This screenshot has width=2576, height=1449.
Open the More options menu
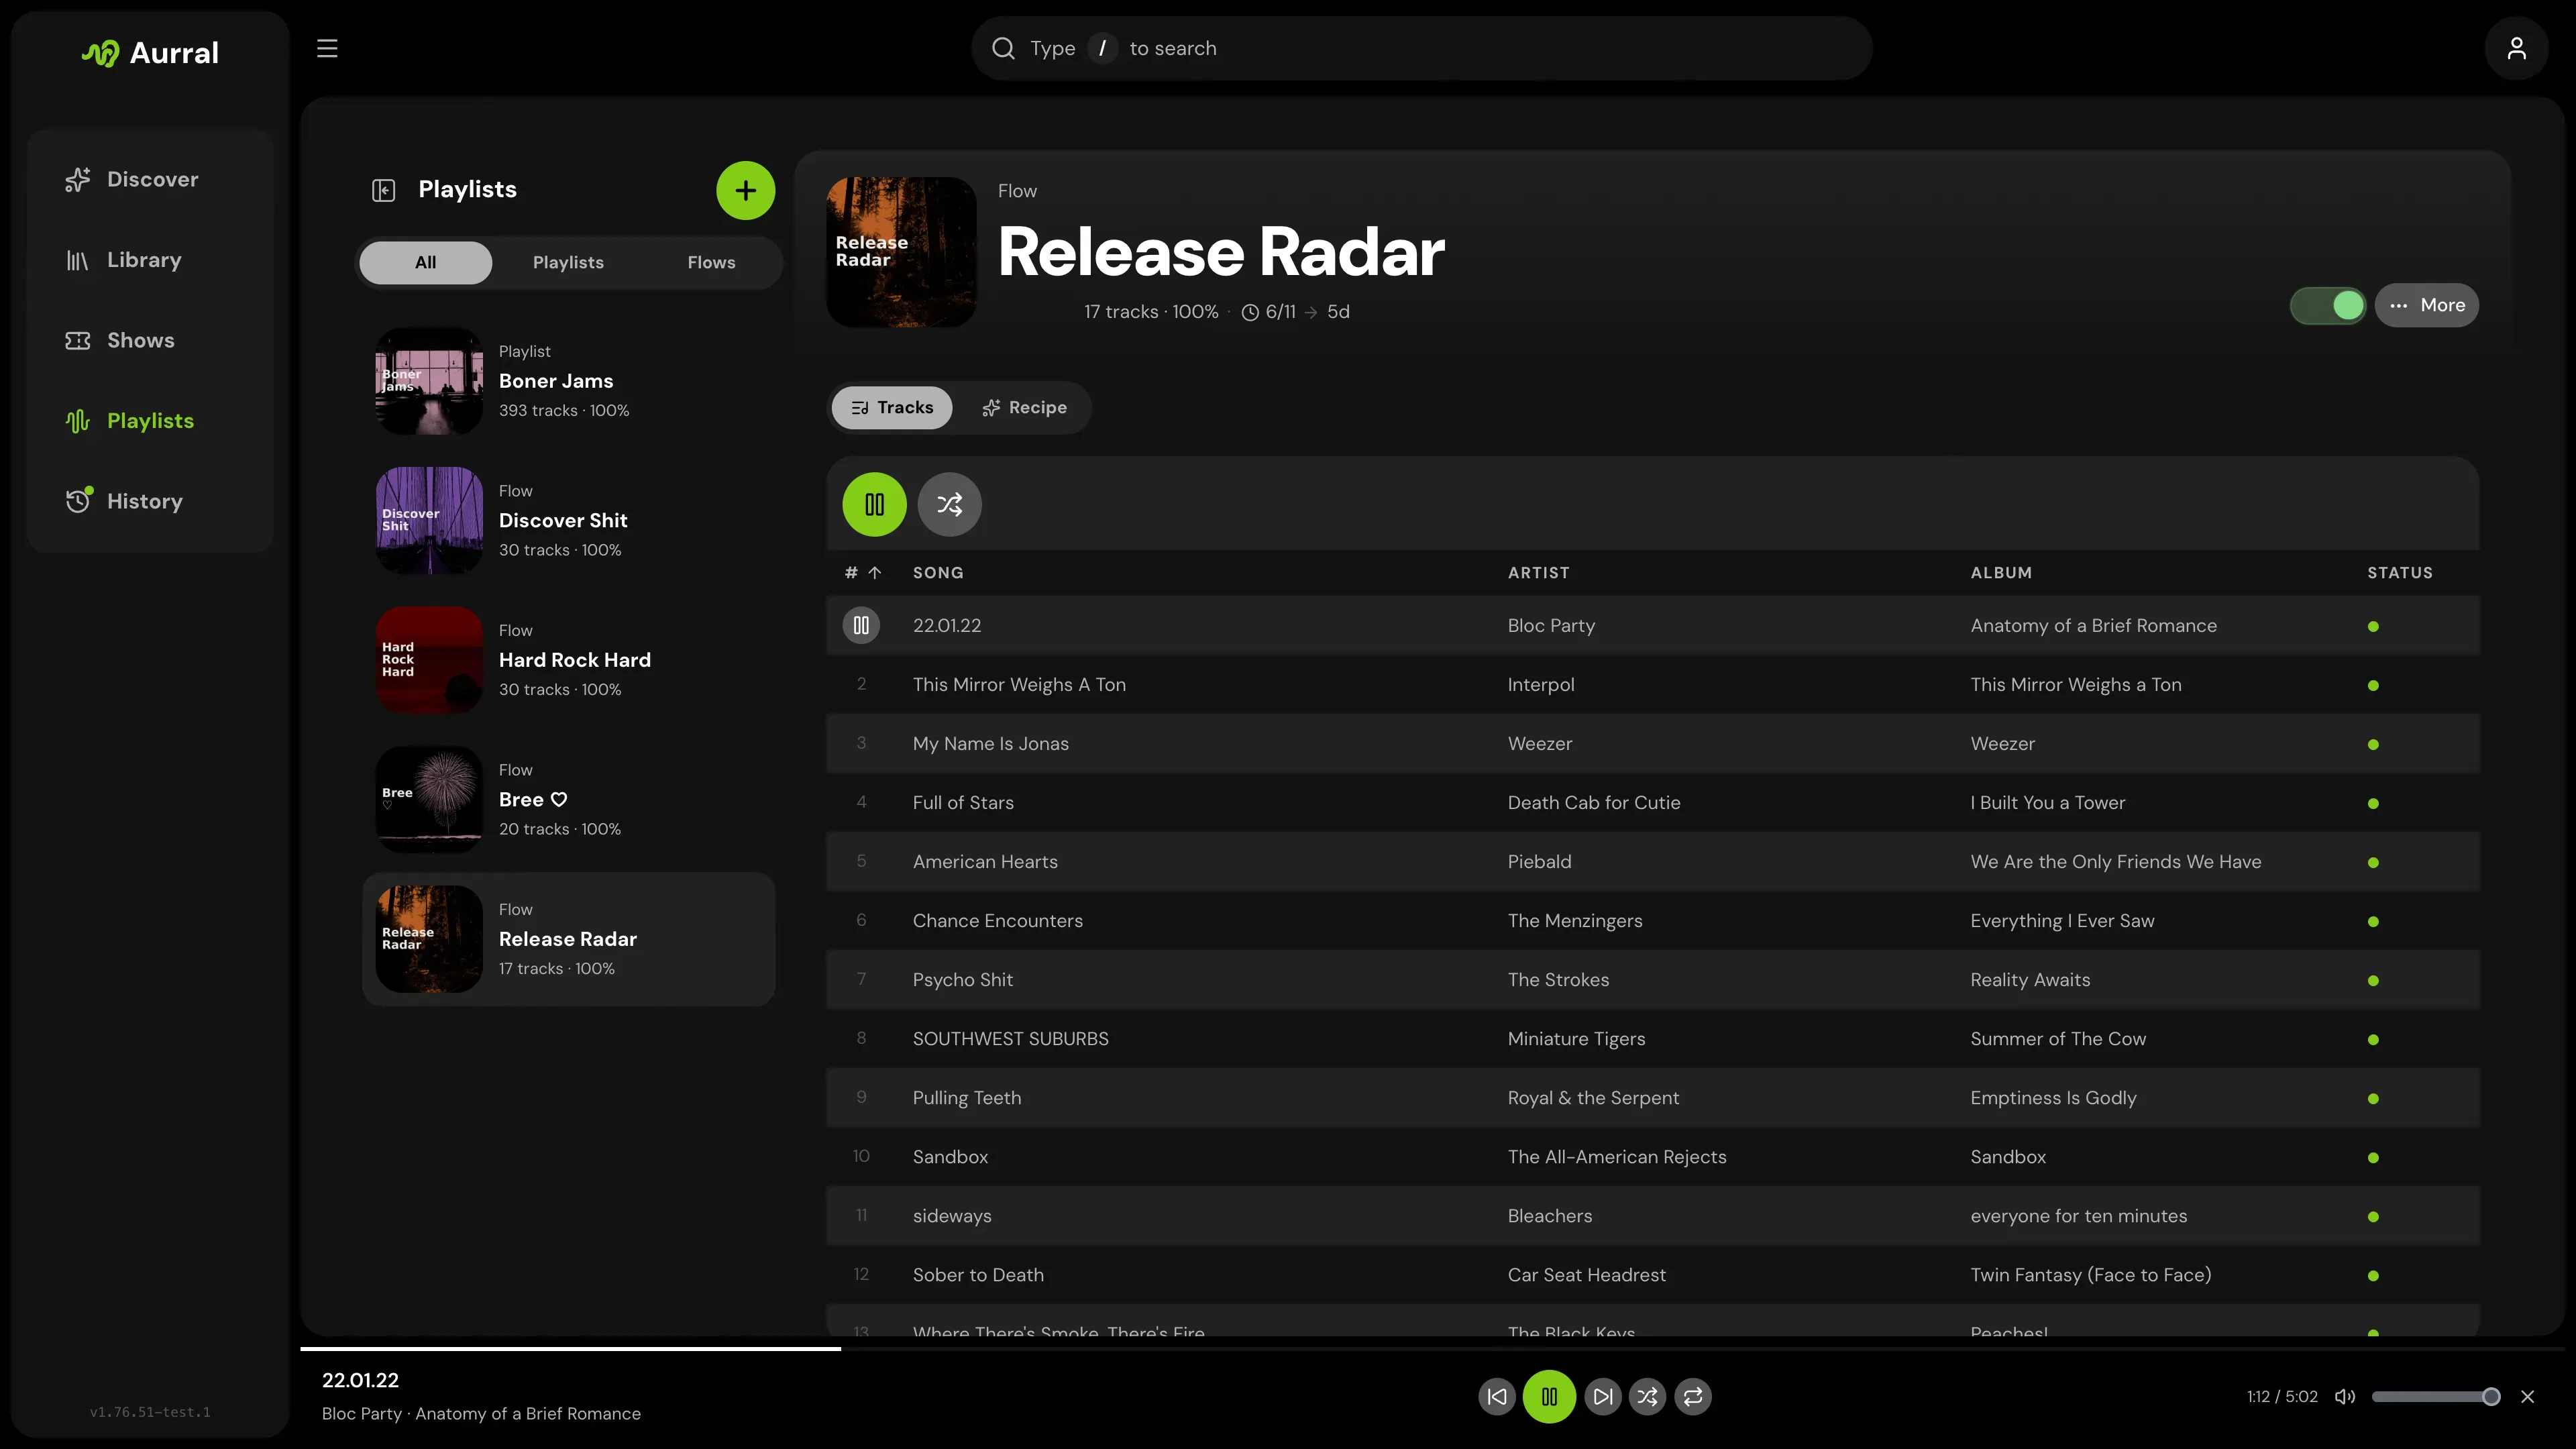point(2427,305)
